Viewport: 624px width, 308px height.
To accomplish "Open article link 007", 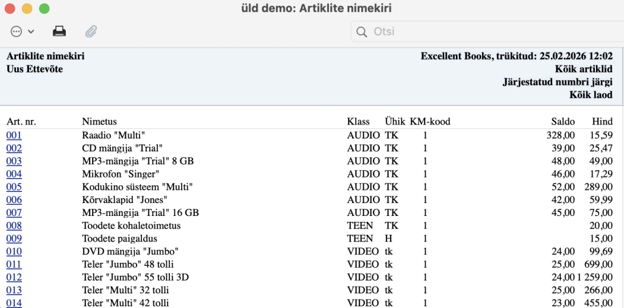I will coord(14,213).
